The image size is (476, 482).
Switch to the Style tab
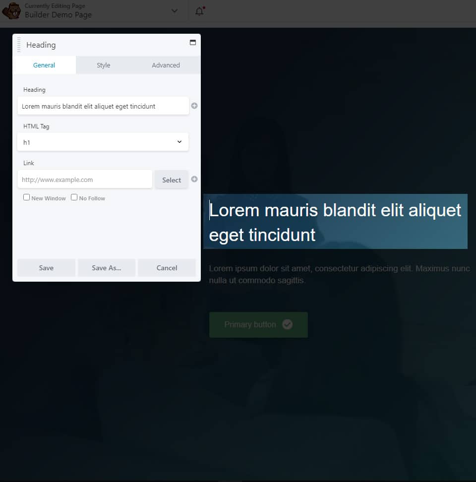click(x=103, y=65)
